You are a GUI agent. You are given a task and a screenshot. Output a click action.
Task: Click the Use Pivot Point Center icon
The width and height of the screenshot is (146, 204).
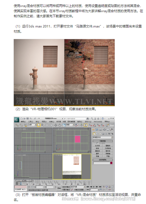click(77, 125)
